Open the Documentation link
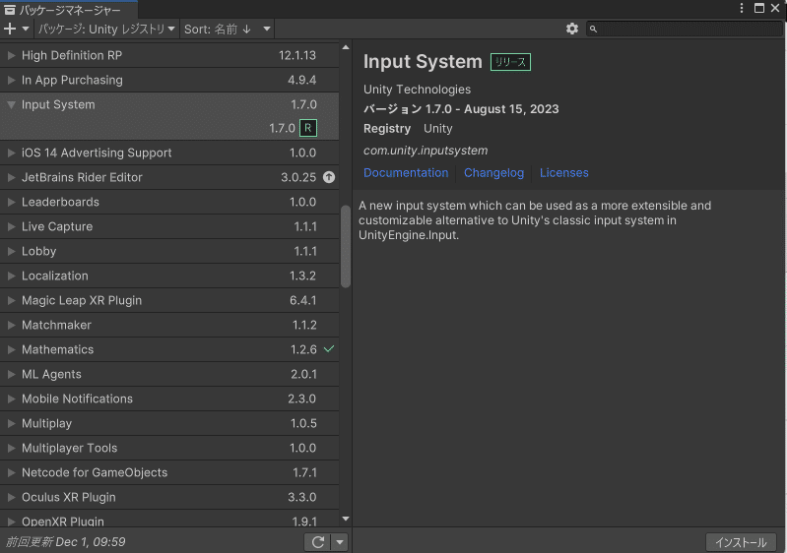The image size is (787, 553). [x=406, y=172]
